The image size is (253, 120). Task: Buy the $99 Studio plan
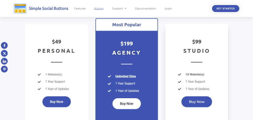[197, 102]
